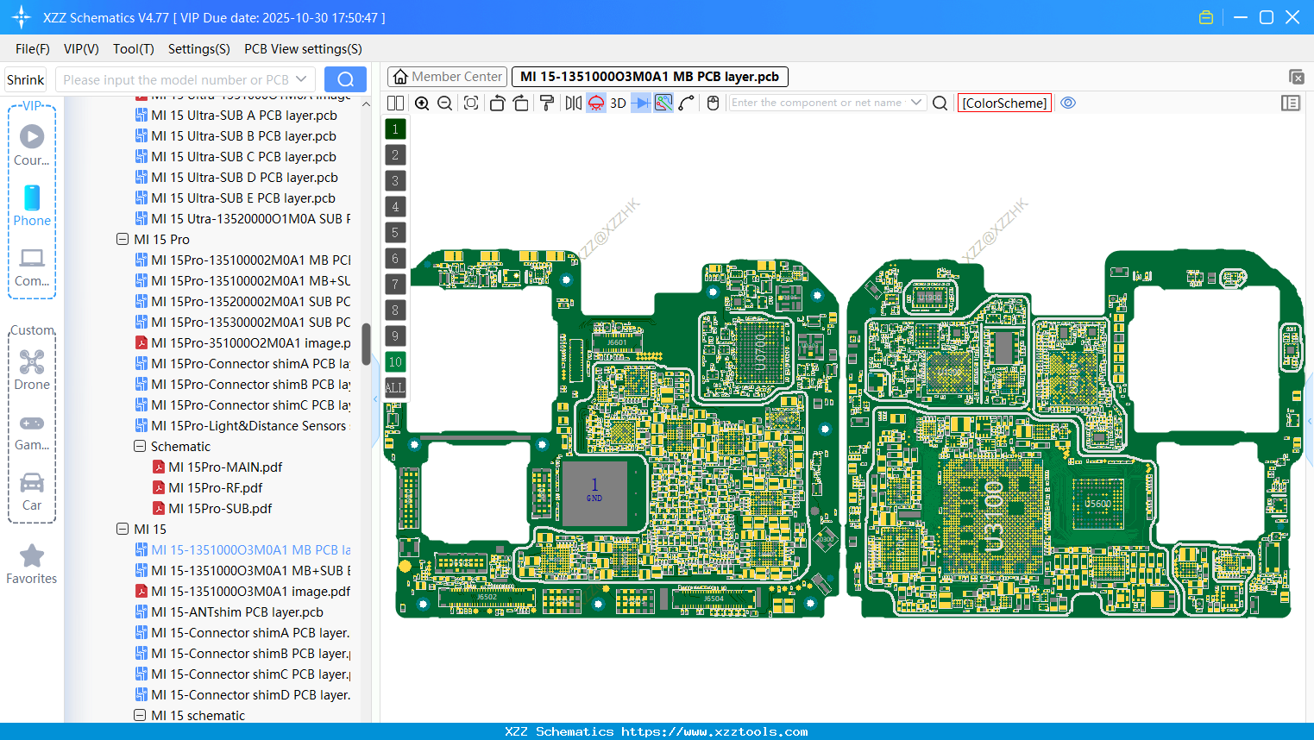Image resolution: width=1314 pixels, height=740 pixels.
Task: Select layer 5 in the layer list
Action: coord(395,232)
